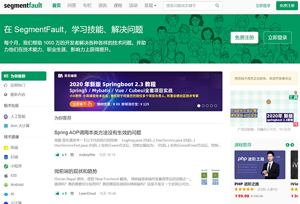
Task: Click the 小程序 green icon
Action: click(6, 166)
